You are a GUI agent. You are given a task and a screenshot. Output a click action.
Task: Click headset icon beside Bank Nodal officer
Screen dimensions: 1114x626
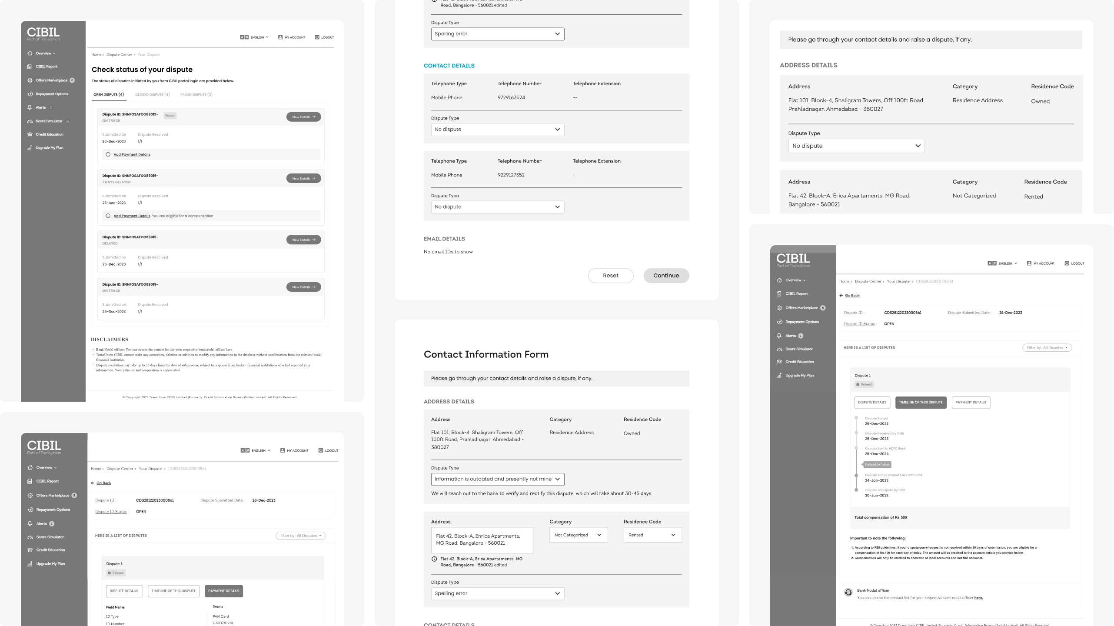848,593
